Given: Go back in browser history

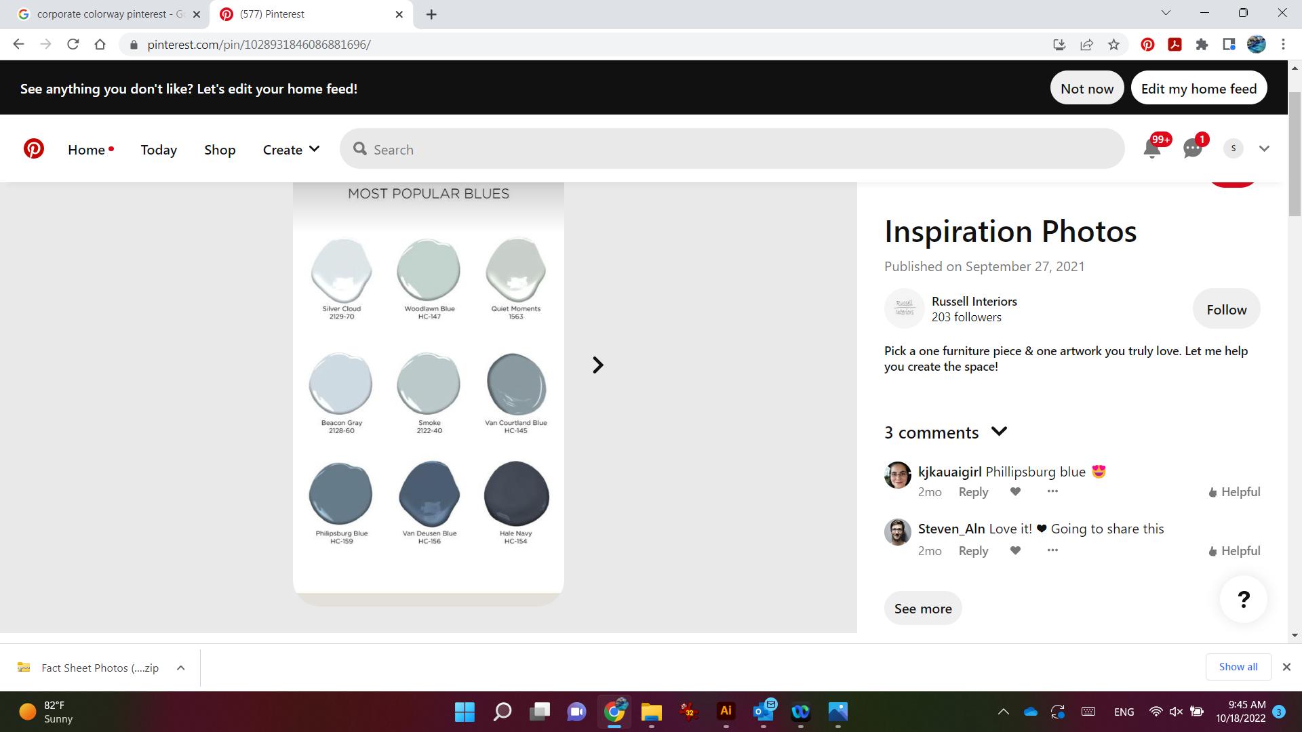Looking at the screenshot, I should coord(18,44).
